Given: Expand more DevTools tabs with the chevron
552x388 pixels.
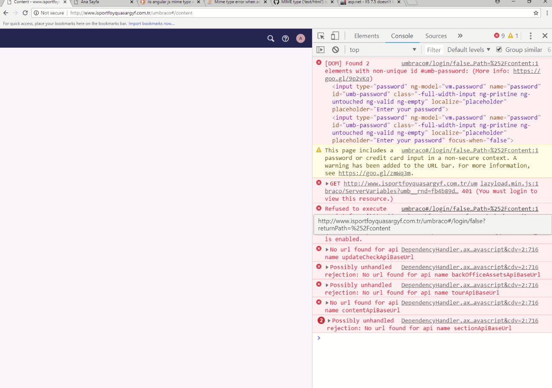Looking at the screenshot, I should pyautogui.click(x=460, y=36).
